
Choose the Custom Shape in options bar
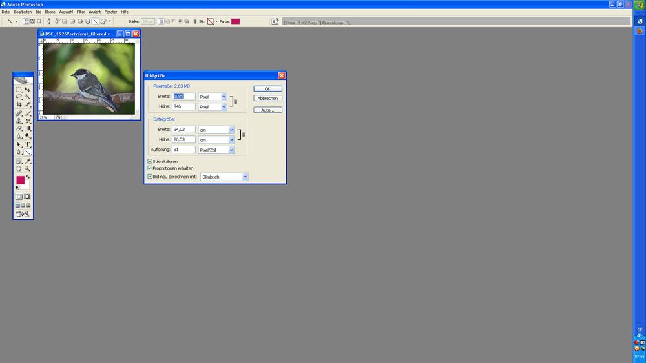[103, 21]
